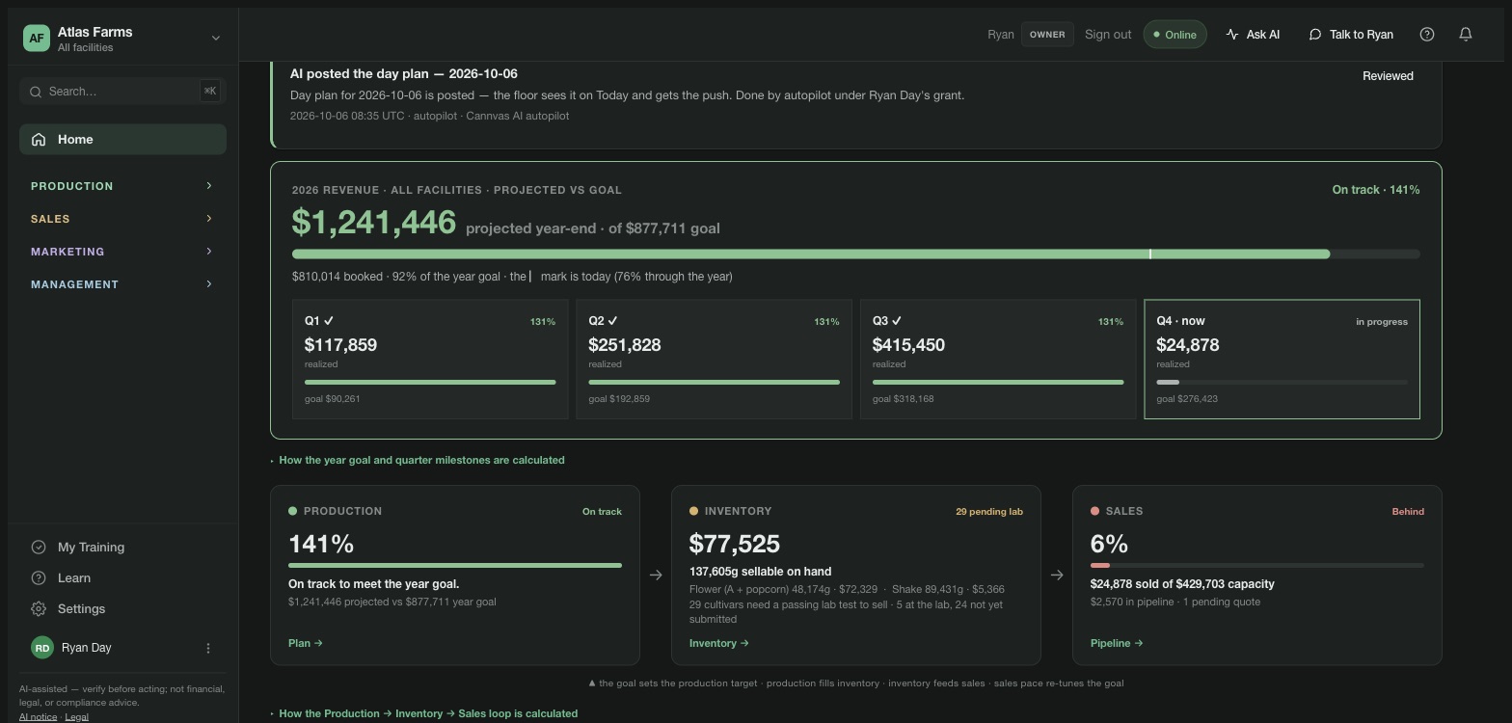Screen dimensions: 1512x723
Task: Click the Reviewed button on day plan
Action: click(x=1388, y=76)
